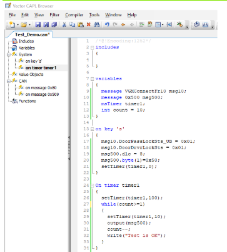This screenshot has width=227, height=252.
Task: Click the green list toolbar icon after navigation arrows
Action: (142, 24)
